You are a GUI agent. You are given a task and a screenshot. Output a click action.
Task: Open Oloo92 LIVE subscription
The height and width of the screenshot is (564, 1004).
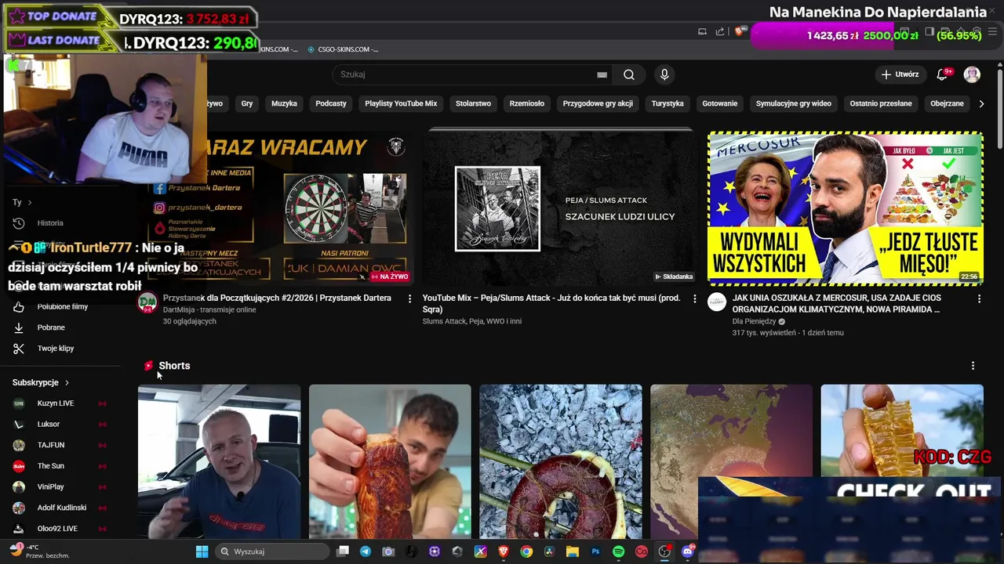tap(59, 529)
